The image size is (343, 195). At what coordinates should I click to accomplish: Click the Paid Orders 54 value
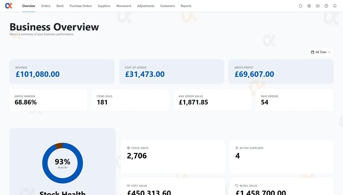[265, 102]
